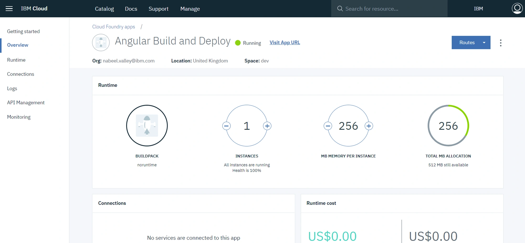
Task: Click the green Running status indicator
Action: 238,43
